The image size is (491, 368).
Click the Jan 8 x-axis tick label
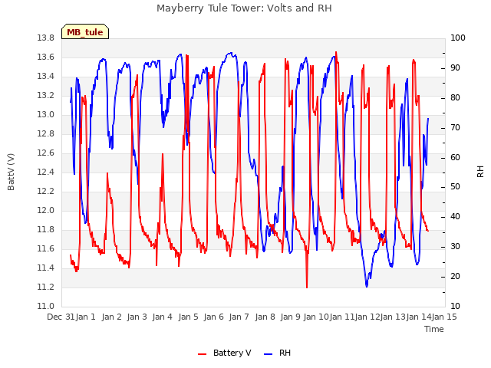coord(265,317)
